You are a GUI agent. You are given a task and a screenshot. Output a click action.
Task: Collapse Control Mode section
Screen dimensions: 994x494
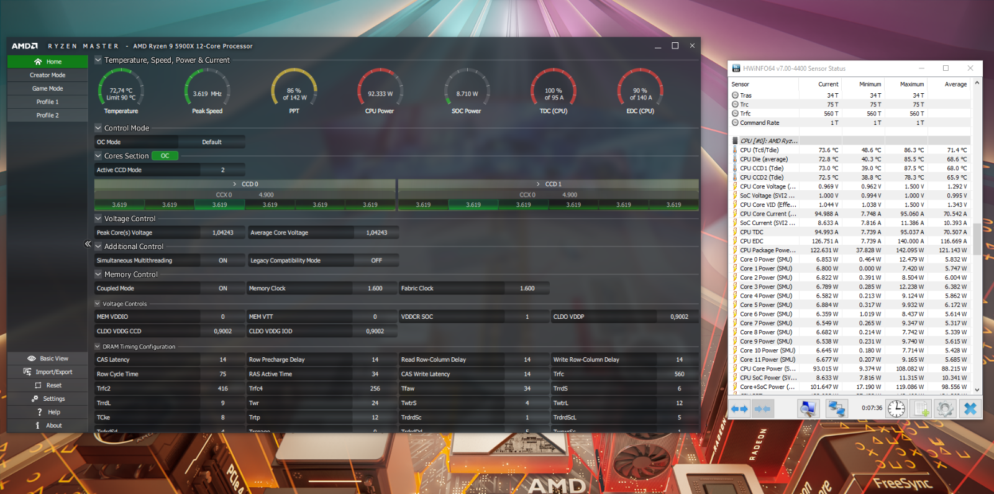98,128
